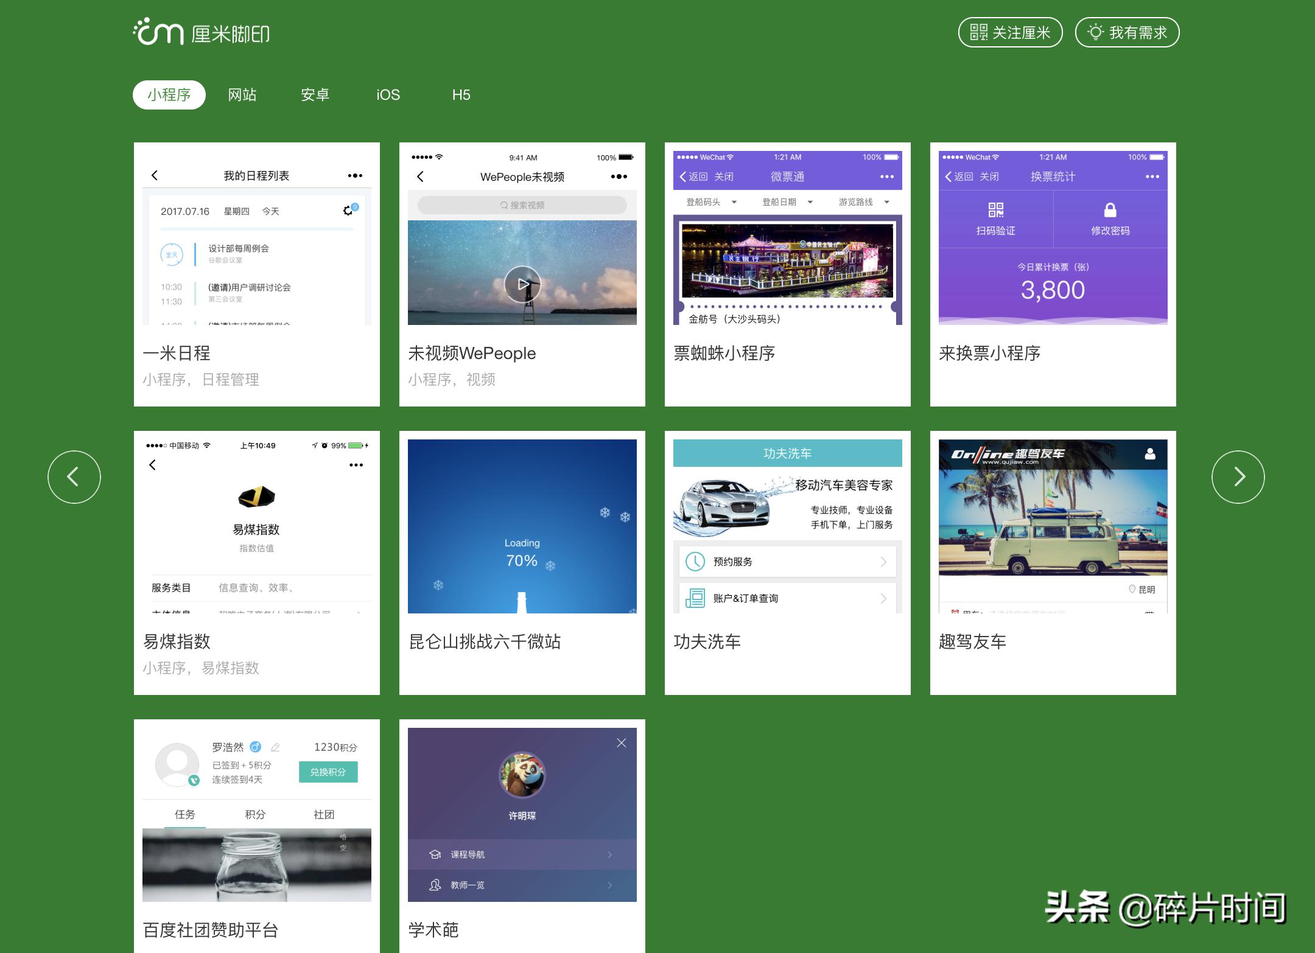Toggle the edit pencil next to 罗浩然
The width and height of the screenshot is (1315, 953).
pyautogui.click(x=275, y=747)
